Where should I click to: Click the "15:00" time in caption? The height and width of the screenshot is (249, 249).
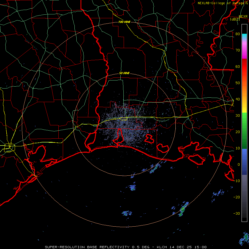(200, 247)
